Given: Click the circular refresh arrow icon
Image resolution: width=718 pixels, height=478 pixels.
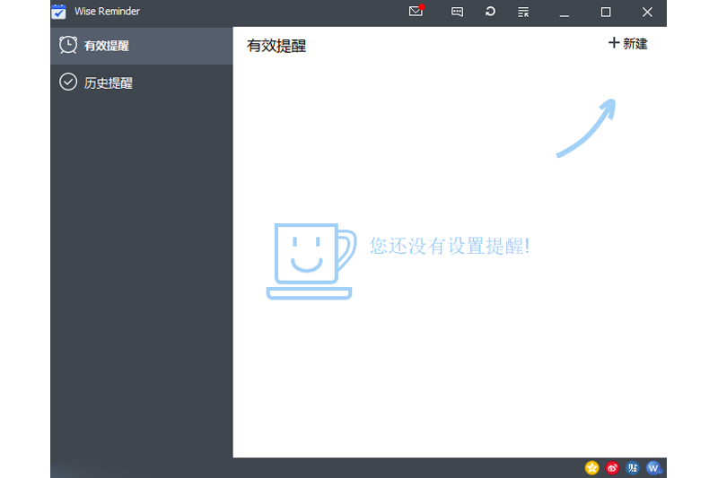Looking at the screenshot, I should [490, 12].
